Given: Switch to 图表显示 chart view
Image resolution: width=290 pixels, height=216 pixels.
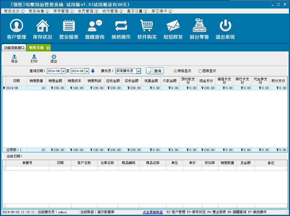Looking at the screenshot, I should (x=200, y=71).
